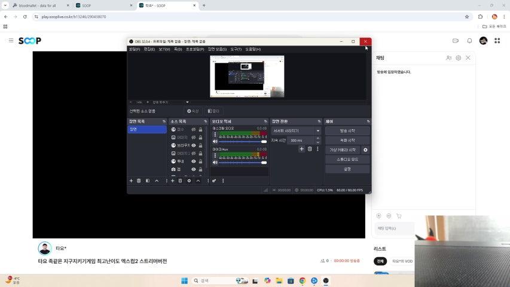Remove the source with the 소스 목록 trash icon
The width and height of the screenshot is (510, 287).
point(180,181)
